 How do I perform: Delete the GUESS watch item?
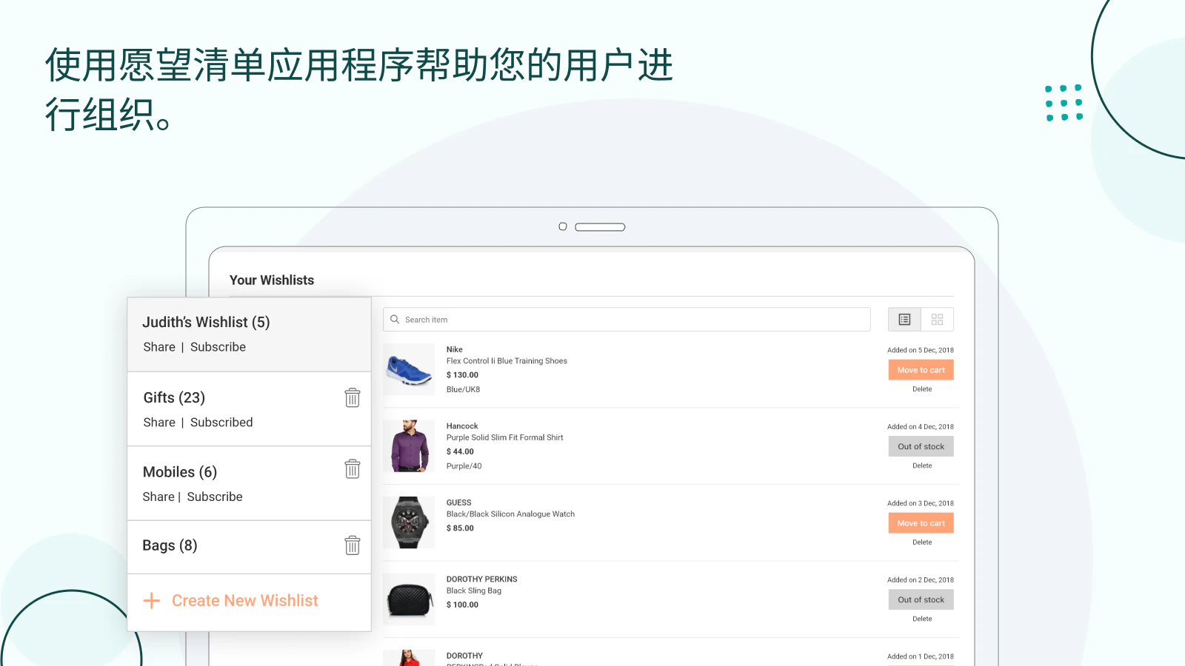(922, 542)
